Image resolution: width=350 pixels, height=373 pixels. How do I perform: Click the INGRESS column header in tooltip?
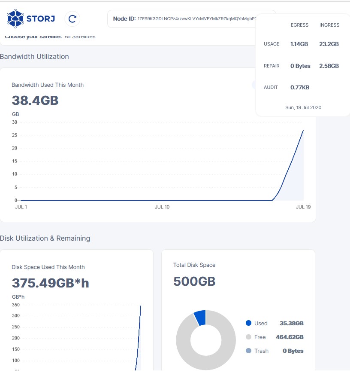click(x=329, y=25)
